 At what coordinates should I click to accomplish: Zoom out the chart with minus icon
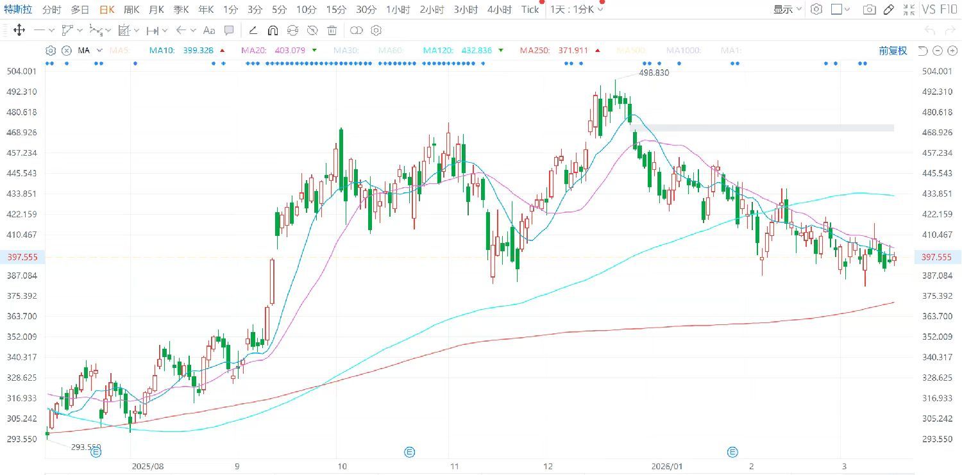click(x=937, y=51)
